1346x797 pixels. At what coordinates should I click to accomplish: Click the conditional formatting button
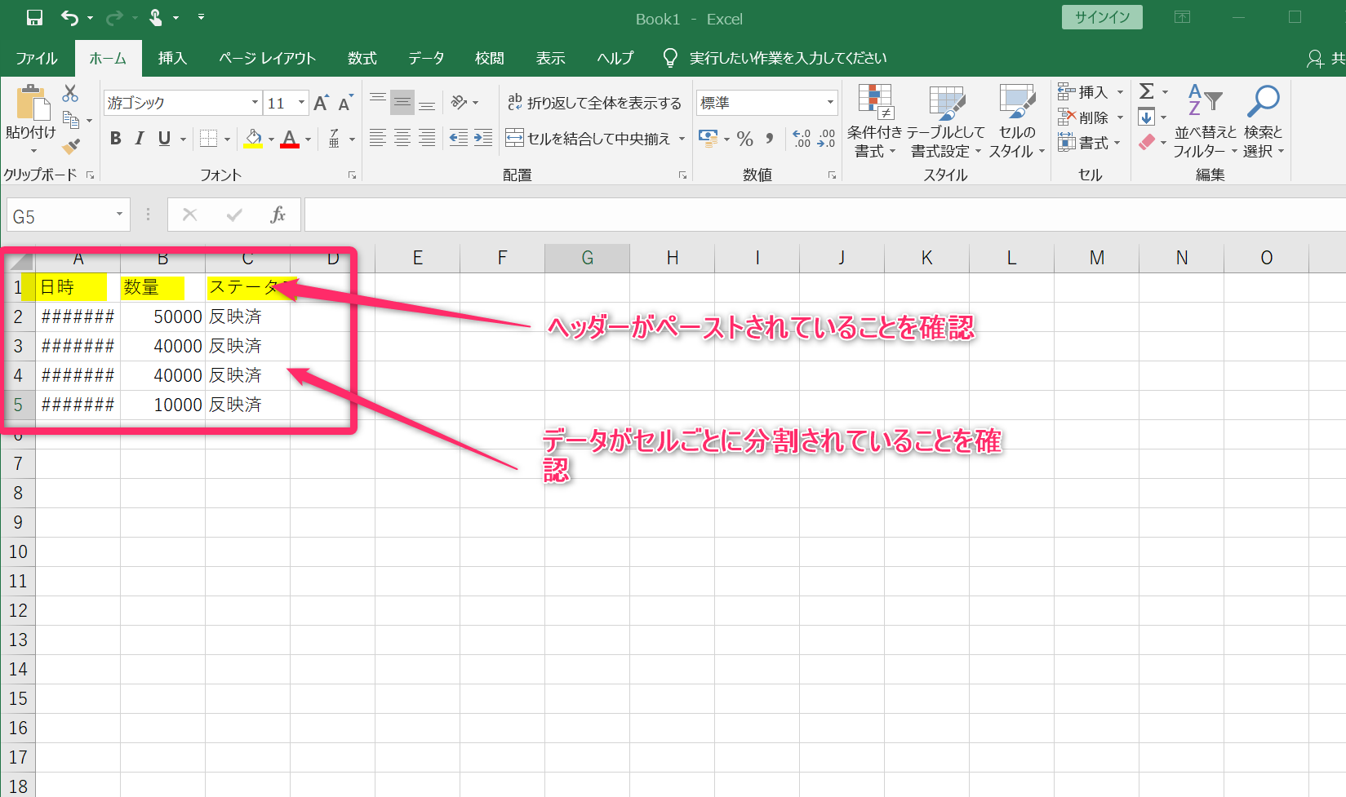874,122
